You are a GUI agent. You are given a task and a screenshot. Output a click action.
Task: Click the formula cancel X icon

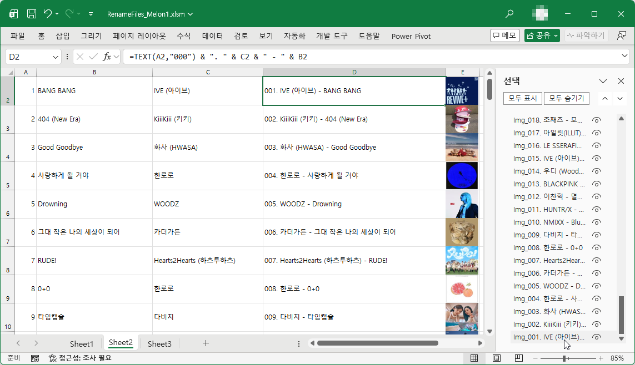click(x=80, y=57)
